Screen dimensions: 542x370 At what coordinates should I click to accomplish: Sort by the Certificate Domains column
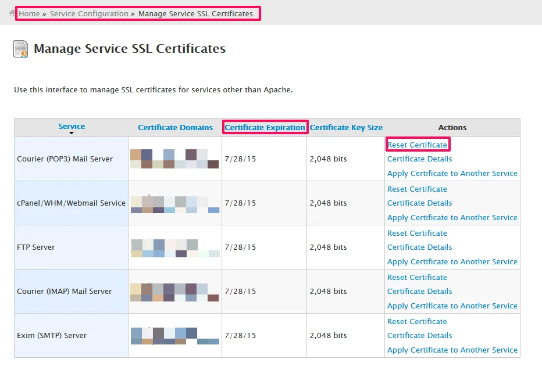(175, 127)
